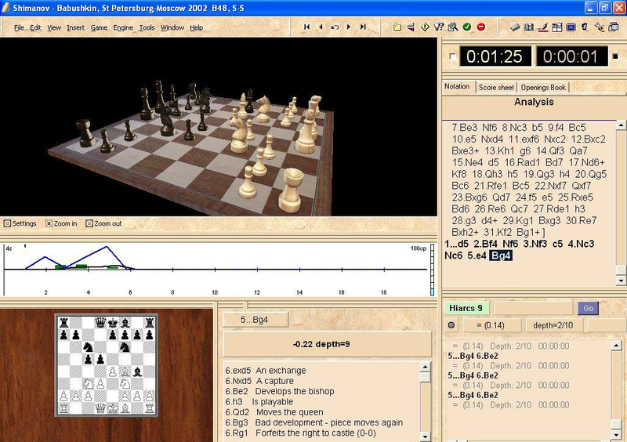Click the red stop icon in toolbar
The width and height of the screenshot is (627, 442).
click(480, 27)
